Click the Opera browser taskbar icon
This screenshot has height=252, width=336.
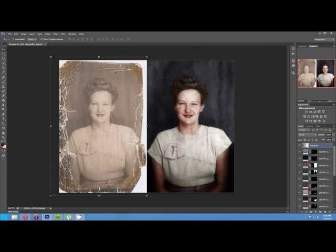tap(36, 217)
